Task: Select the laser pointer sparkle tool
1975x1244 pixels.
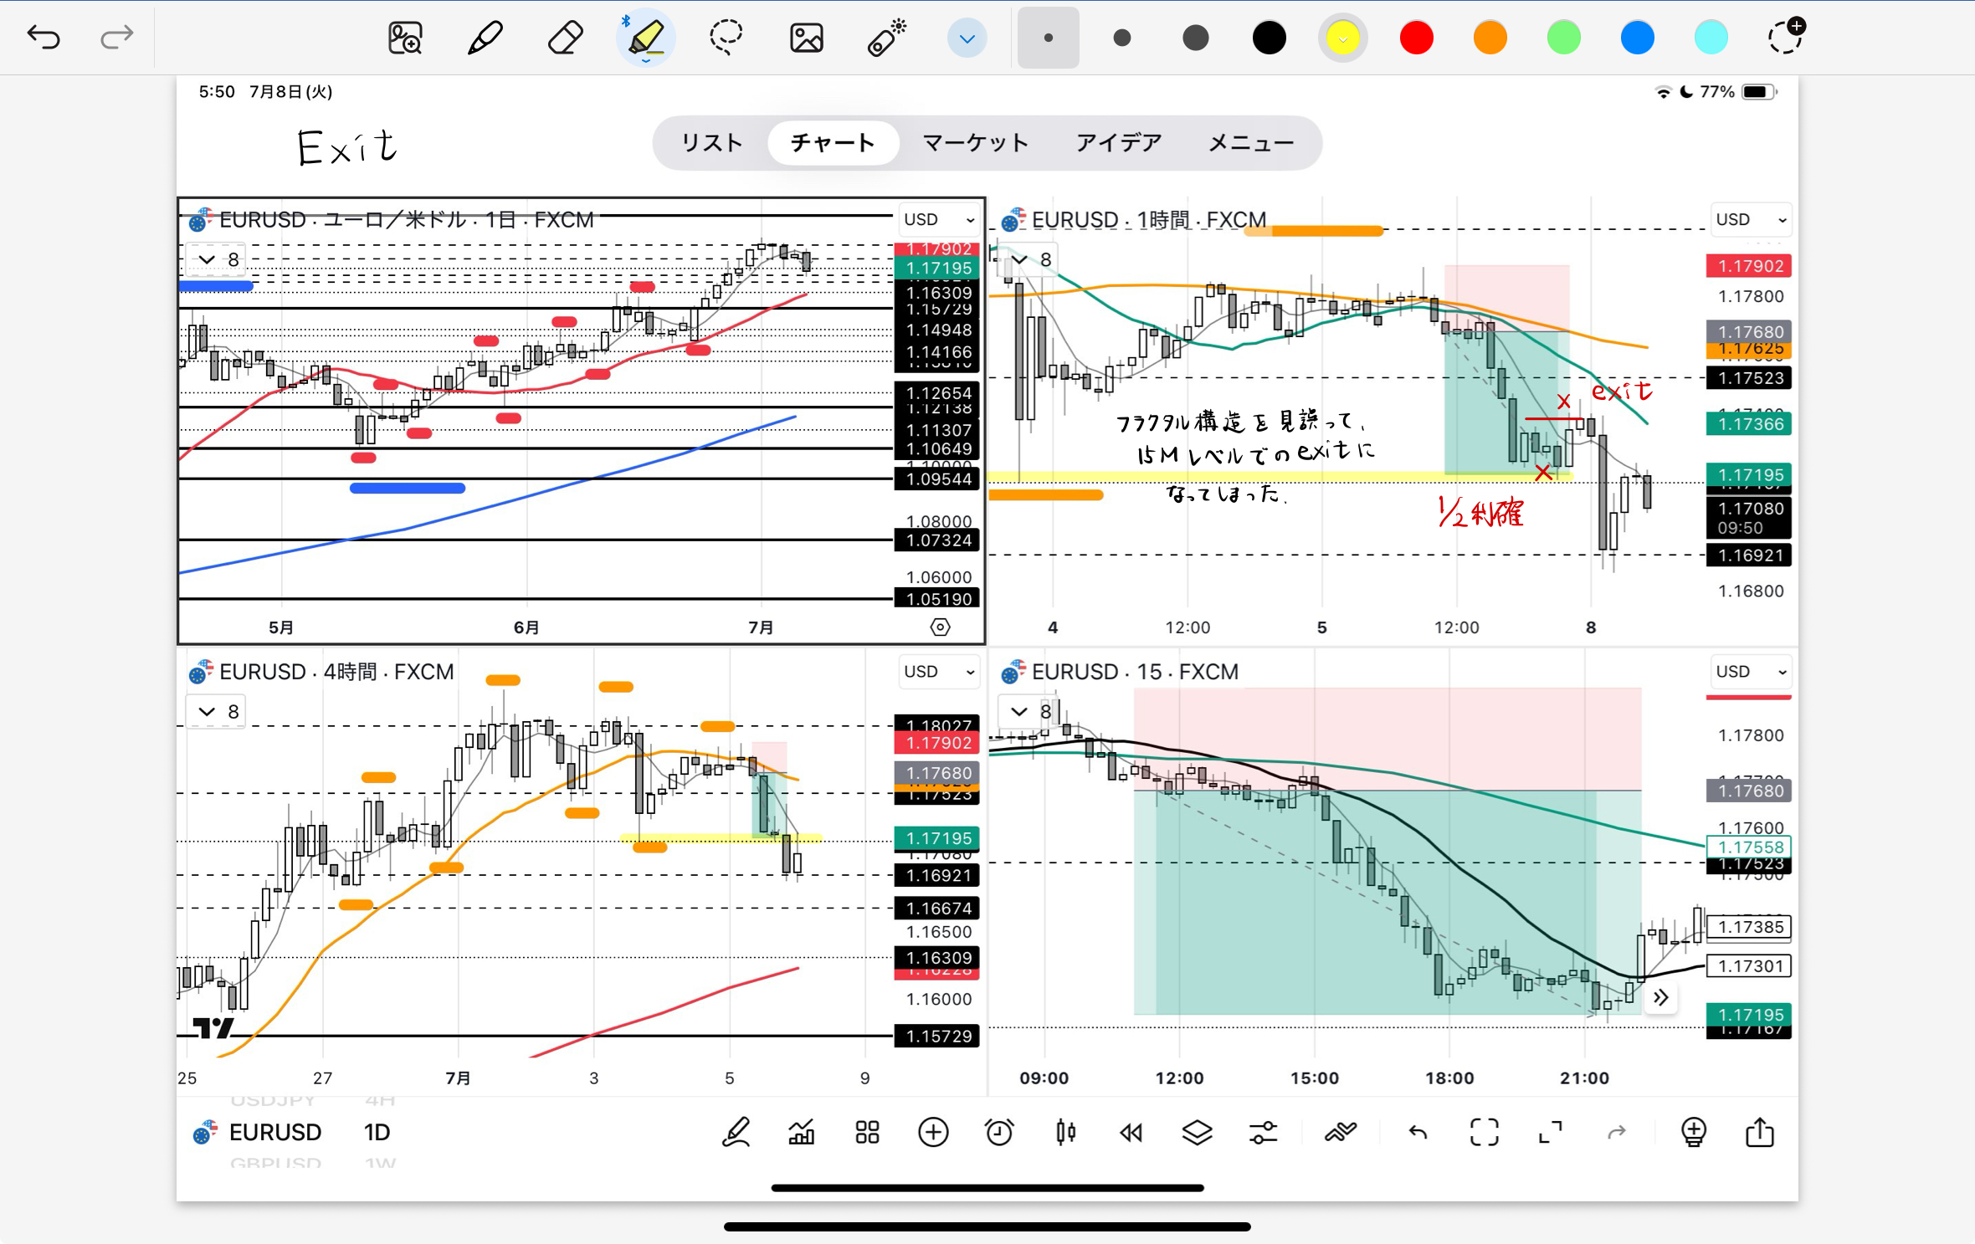Action: pyautogui.click(x=886, y=38)
